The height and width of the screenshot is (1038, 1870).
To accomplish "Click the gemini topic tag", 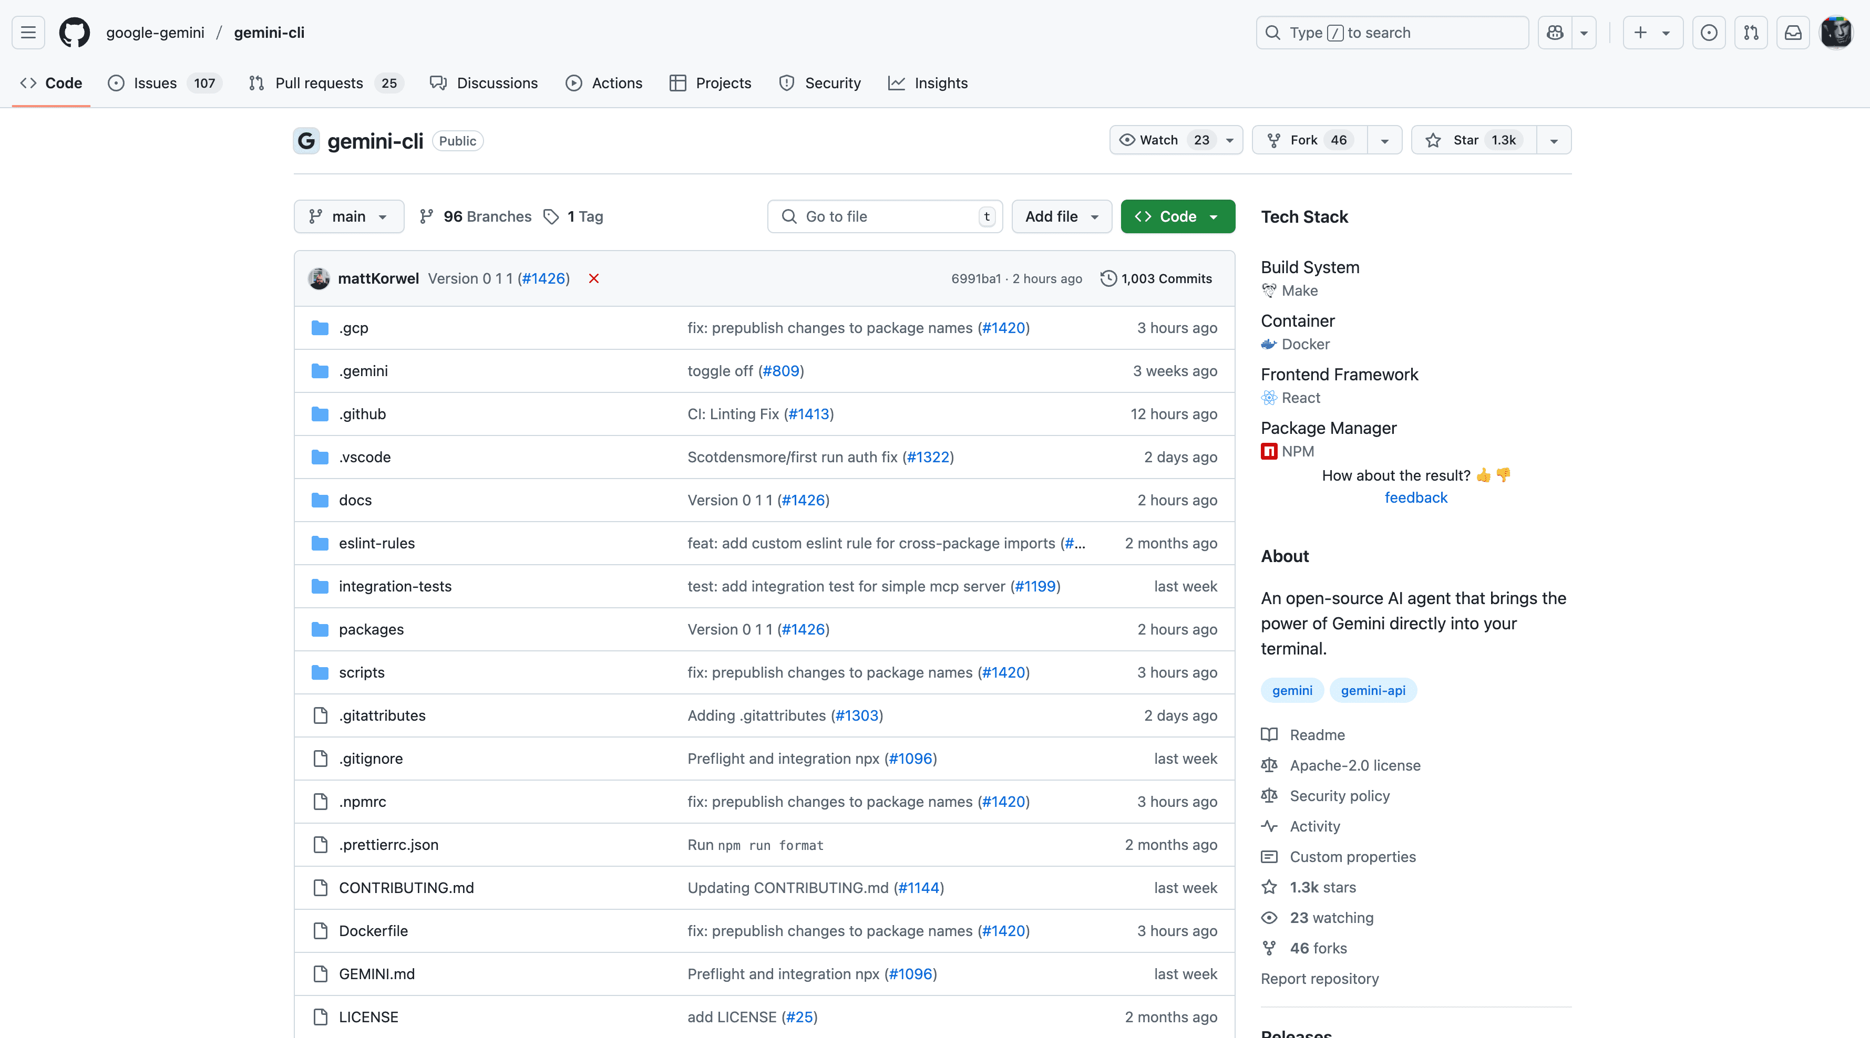I will (1292, 690).
